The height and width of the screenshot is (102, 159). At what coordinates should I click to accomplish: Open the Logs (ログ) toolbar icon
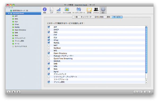coord(51,10)
